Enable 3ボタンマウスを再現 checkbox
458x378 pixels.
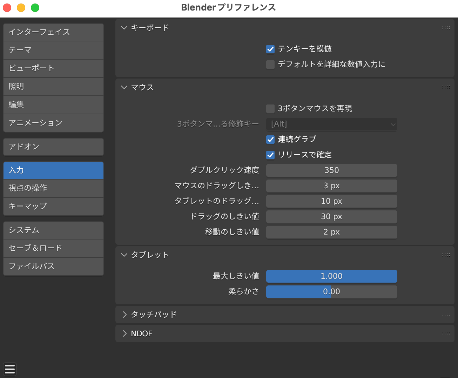point(270,109)
